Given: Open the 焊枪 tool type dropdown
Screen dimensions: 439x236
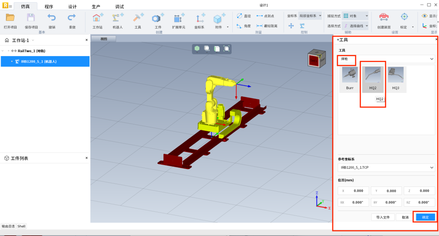Looking at the screenshot, I should (386, 59).
